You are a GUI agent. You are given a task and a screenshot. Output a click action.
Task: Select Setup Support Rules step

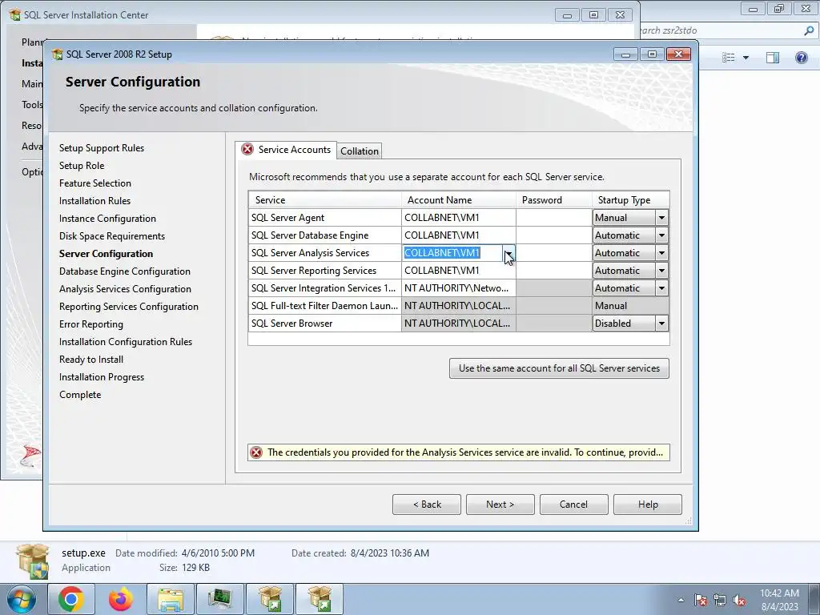102,148
